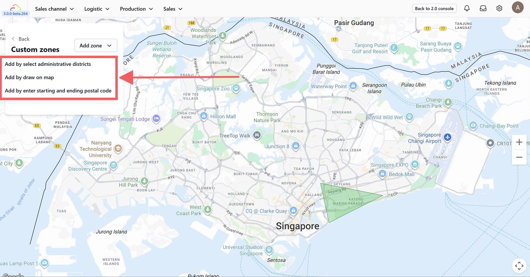Open the notifications bell icon
Screen dimensions: 530x277
[467, 8]
